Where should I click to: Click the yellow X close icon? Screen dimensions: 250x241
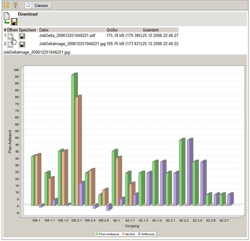click(6, 5)
